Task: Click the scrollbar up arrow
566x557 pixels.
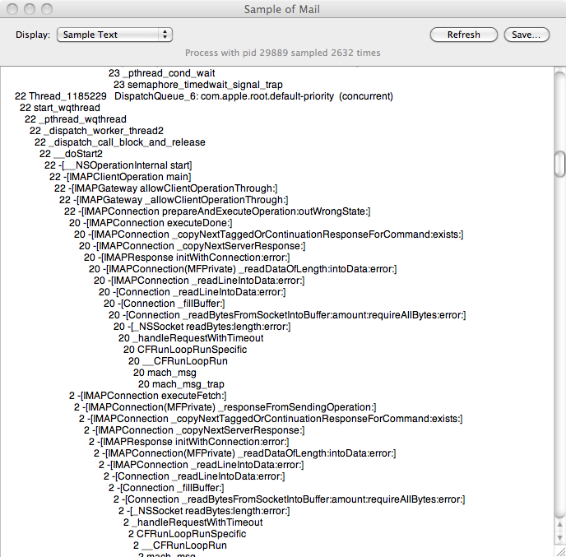Action: pyautogui.click(x=560, y=525)
